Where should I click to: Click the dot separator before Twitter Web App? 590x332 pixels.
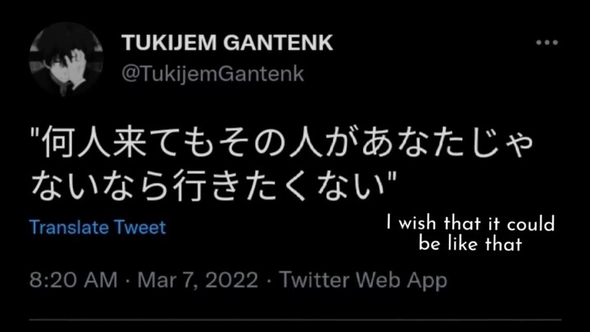pyautogui.click(x=269, y=281)
